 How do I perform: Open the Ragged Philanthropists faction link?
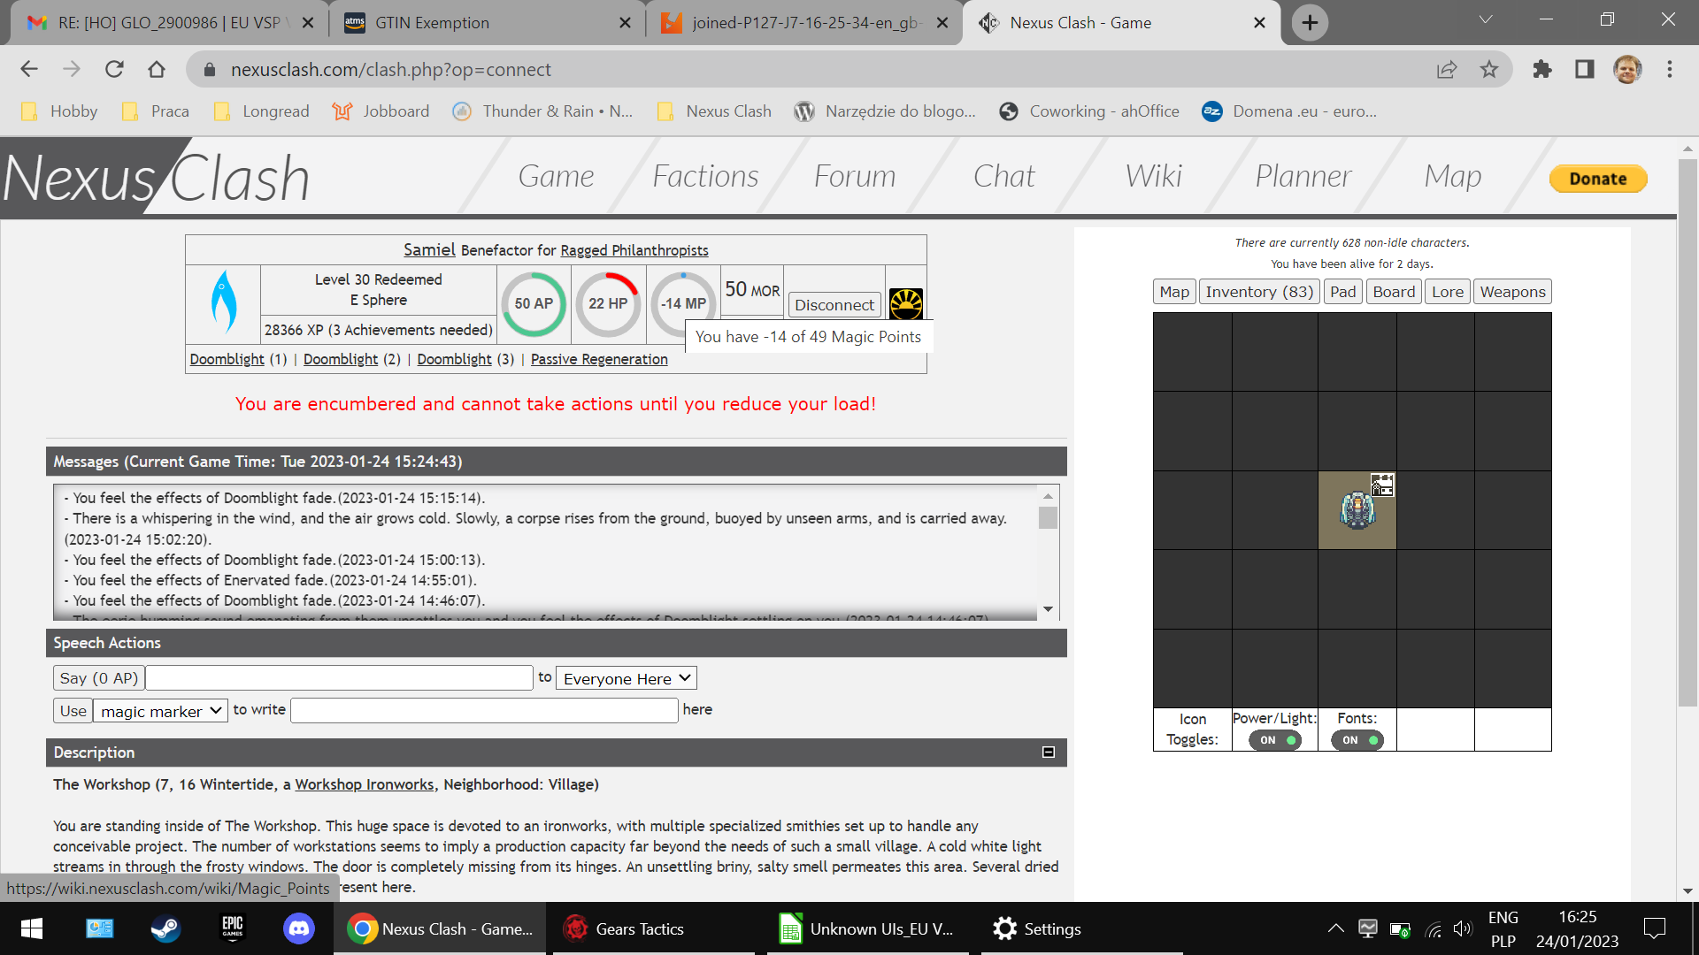click(x=634, y=251)
